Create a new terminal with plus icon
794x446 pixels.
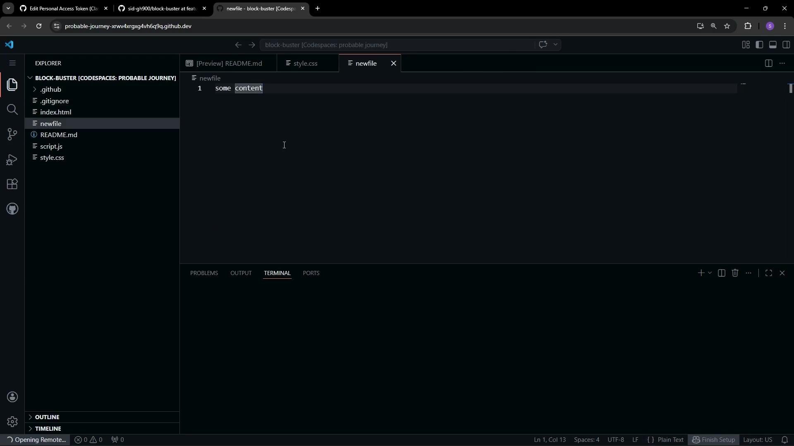(x=701, y=273)
